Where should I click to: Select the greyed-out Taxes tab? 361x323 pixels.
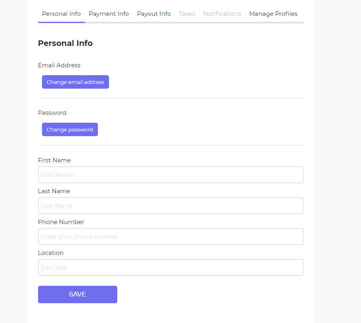click(187, 14)
